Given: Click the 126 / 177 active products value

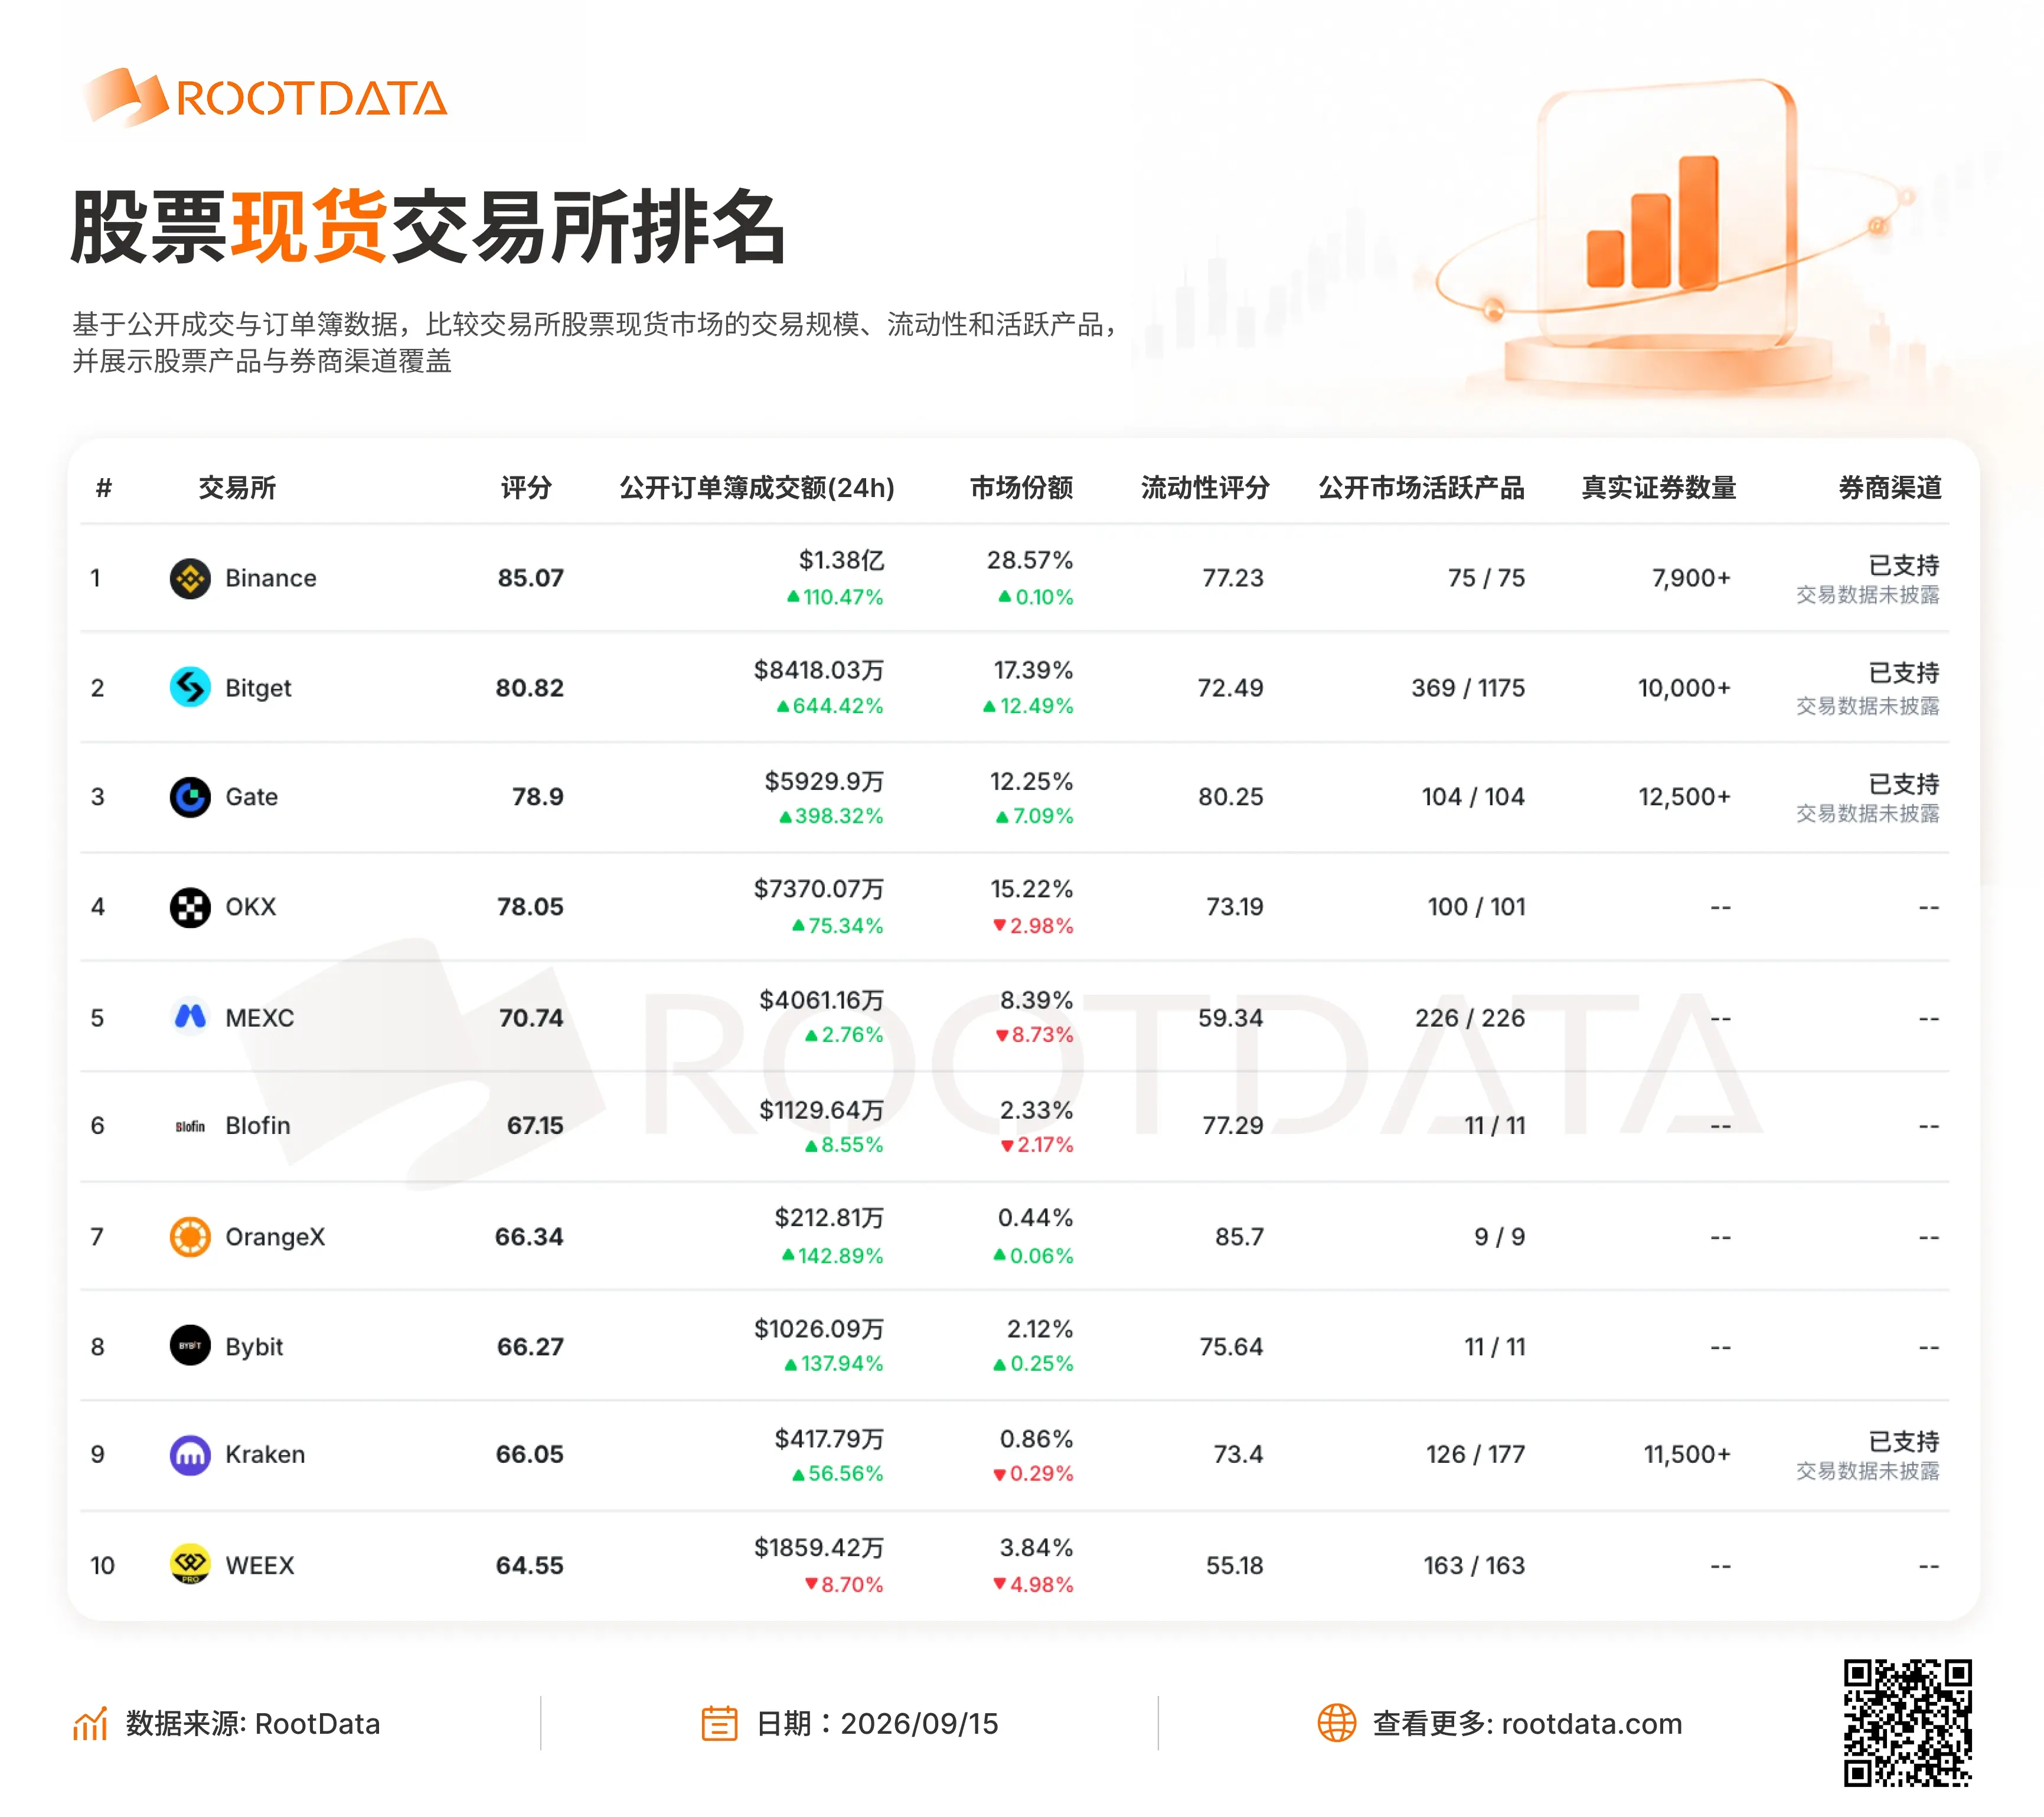Looking at the screenshot, I should [x=1475, y=1454].
